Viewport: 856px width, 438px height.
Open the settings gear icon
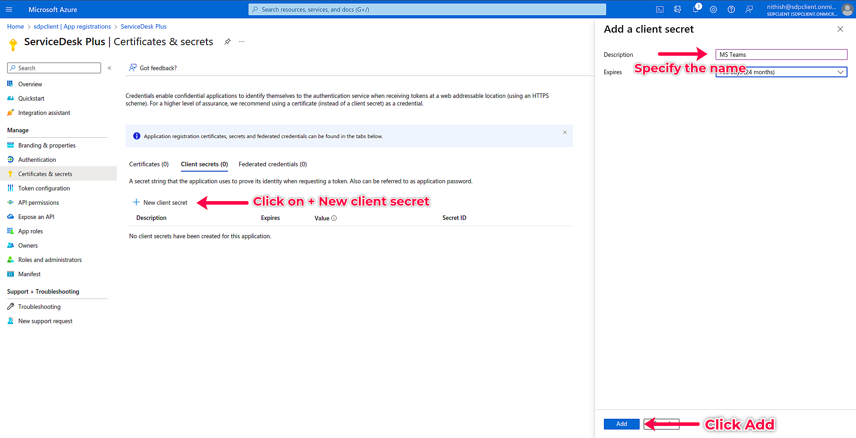(x=713, y=9)
